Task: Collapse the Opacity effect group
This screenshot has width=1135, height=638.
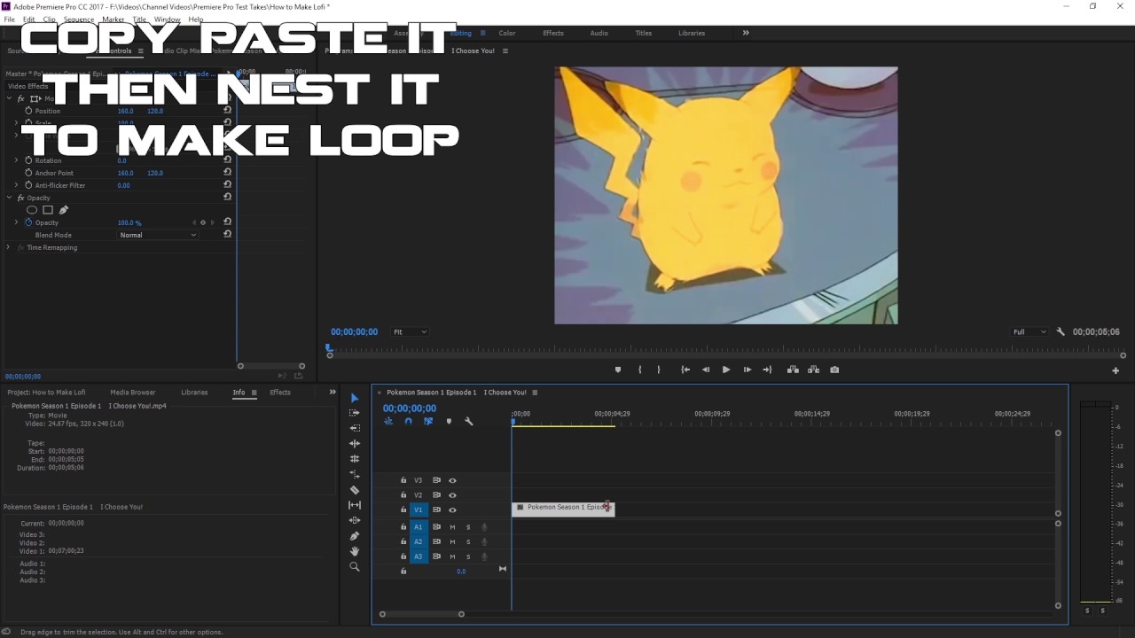Action: 8,198
